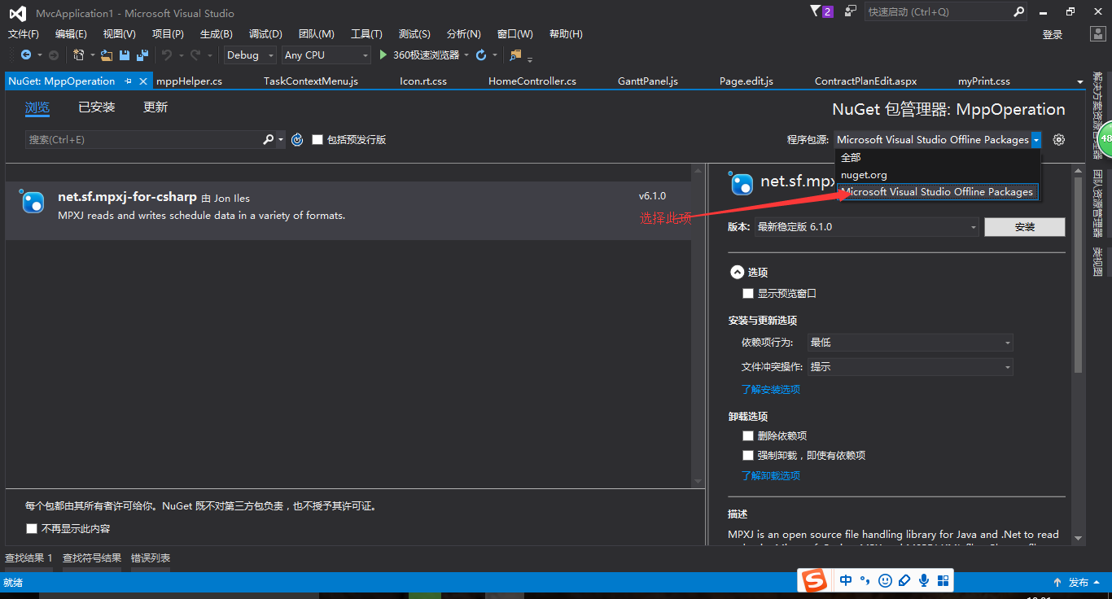1112x599 pixels.
Task: Switch to the HomeController.cs tab
Action: click(x=532, y=81)
